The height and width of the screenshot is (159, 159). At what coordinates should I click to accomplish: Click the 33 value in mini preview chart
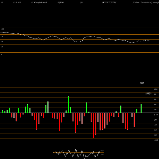click(102, 151)
